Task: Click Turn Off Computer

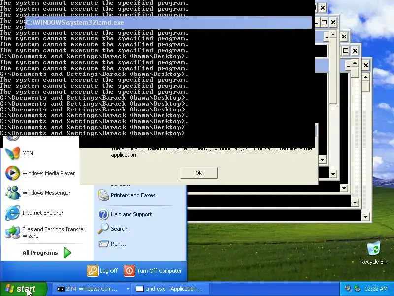Action: tap(153, 271)
